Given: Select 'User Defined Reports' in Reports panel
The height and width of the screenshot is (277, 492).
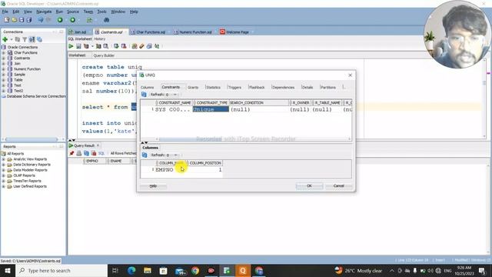Looking at the screenshot, I should (30, 186).
